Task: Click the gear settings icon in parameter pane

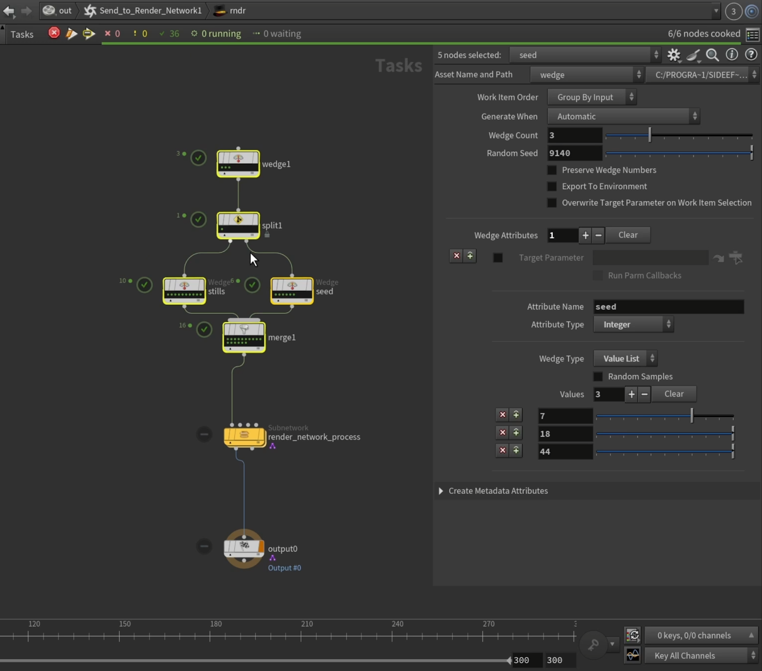Action: pos(673,55)
